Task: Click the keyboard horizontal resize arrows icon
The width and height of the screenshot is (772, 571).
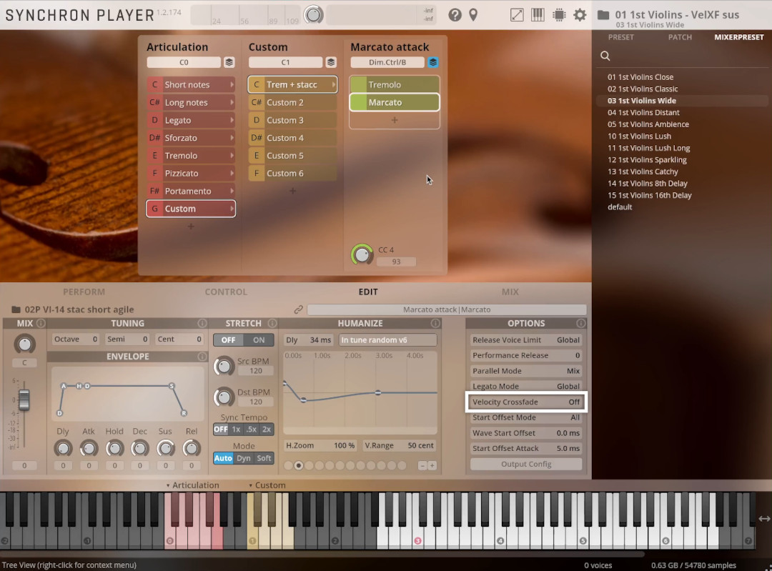Action: [764, 518]
